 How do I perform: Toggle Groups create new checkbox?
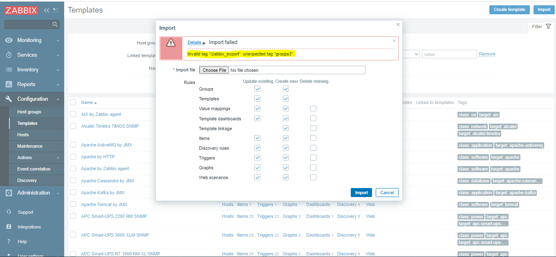[286, 89]
